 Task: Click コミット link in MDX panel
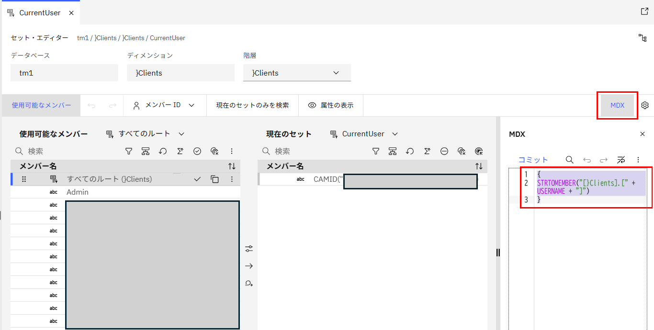[x=533, y=160]
